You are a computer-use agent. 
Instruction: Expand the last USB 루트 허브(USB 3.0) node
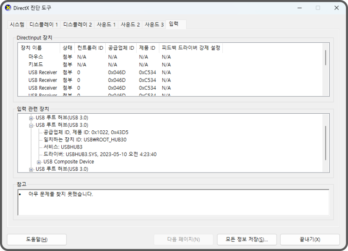click(31, 170)
